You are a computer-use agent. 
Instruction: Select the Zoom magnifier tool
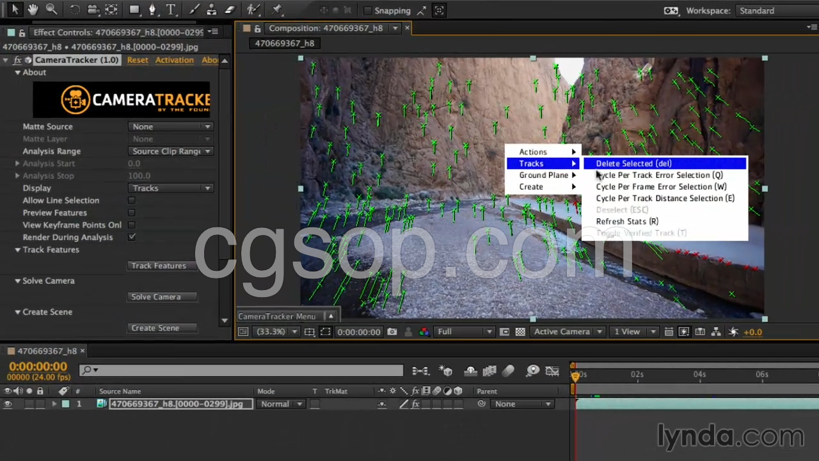coord(51,10)
